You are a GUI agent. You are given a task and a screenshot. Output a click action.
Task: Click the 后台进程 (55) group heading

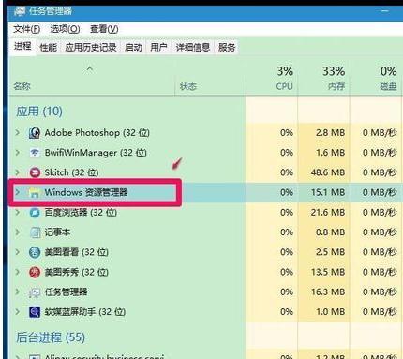[x=51, y=337]
